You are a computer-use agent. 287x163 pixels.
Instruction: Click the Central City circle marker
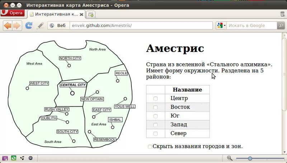[x=72, y=93]
